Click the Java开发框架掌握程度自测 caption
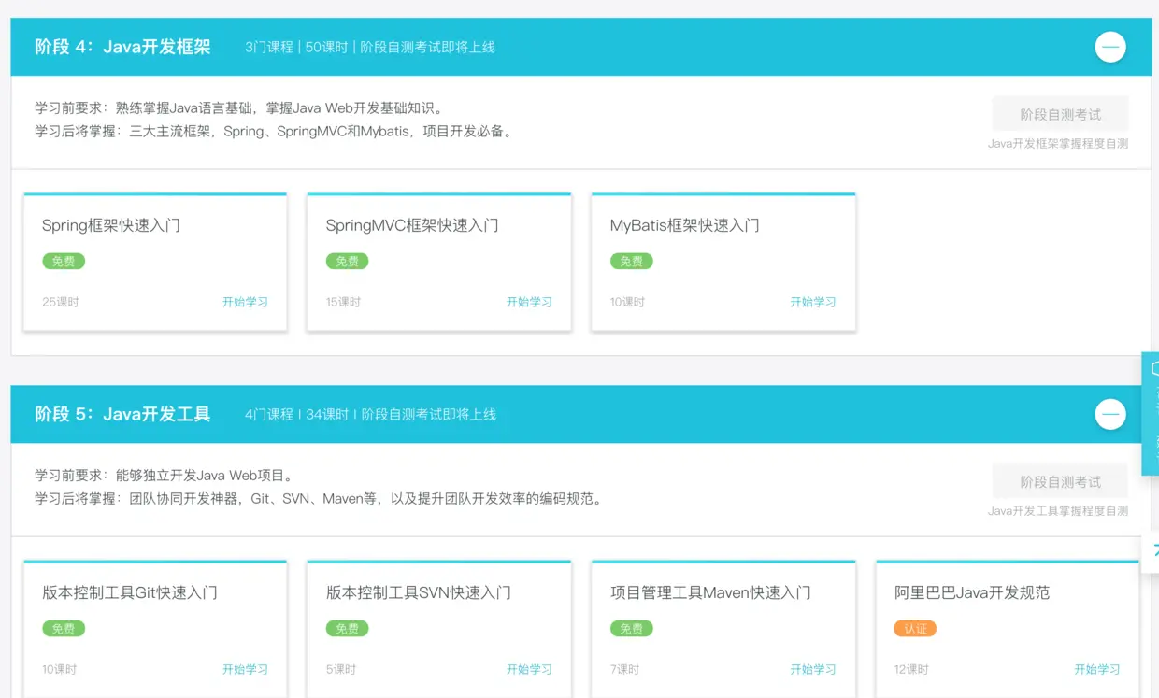This screenshot has width=1159, height=698. click(1058, 144)
